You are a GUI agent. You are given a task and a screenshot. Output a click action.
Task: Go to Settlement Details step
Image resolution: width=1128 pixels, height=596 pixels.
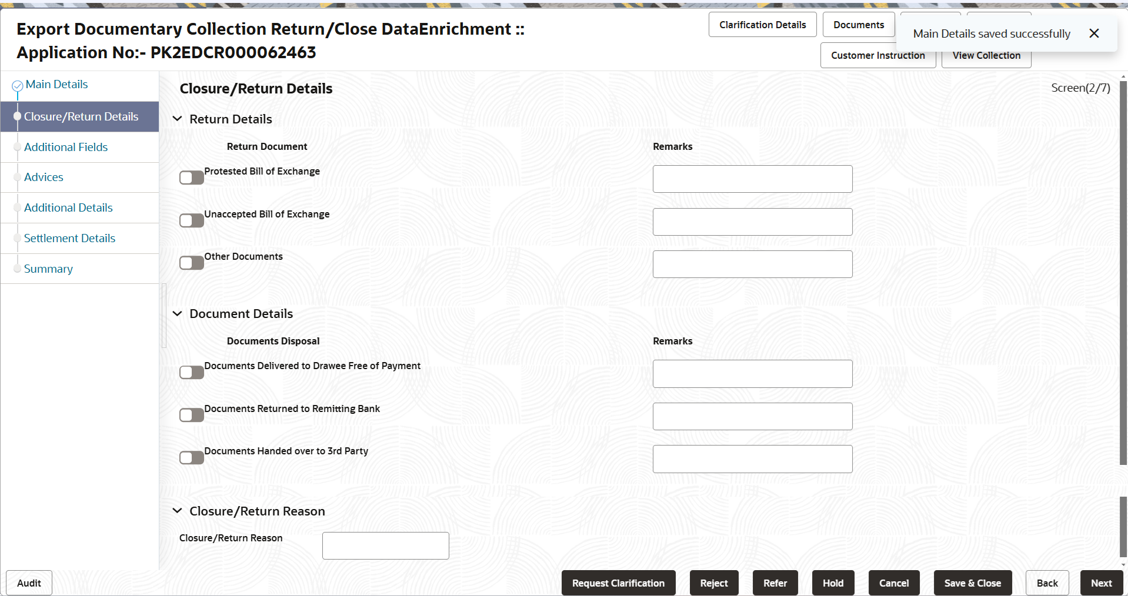coord(69,238)
